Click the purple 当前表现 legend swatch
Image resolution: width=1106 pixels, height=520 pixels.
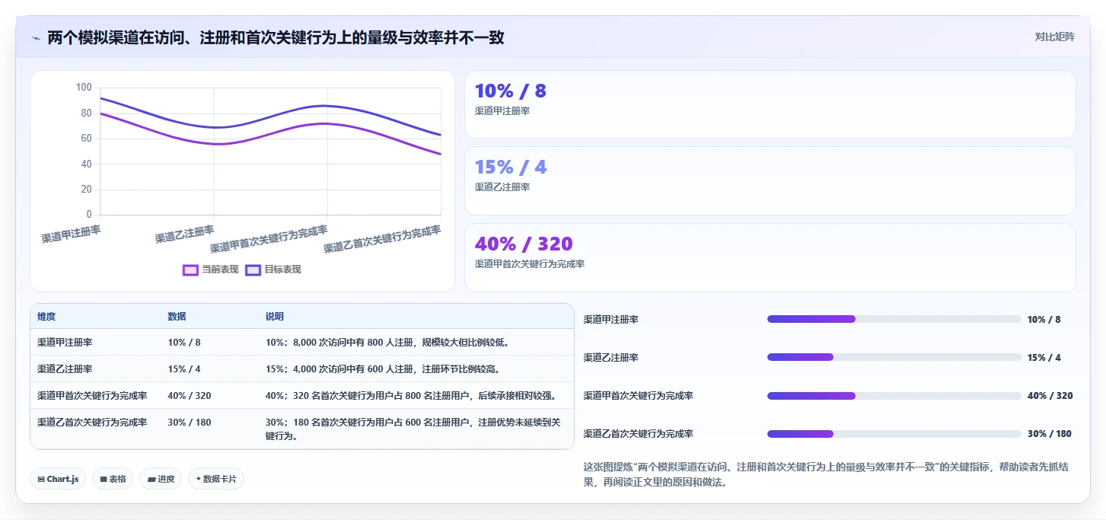pyautogui.click(x=191, y=270)
